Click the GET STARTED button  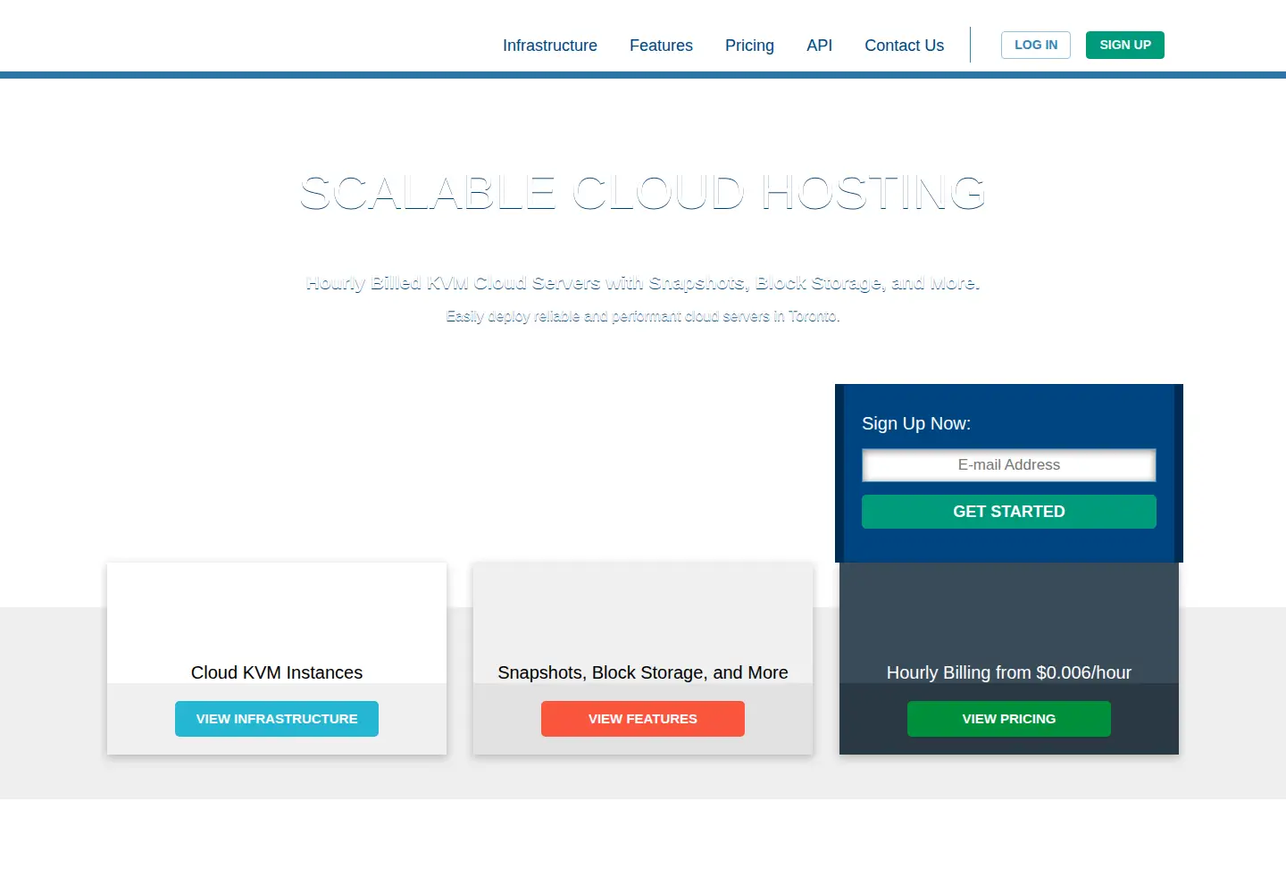coord(1009,512)
